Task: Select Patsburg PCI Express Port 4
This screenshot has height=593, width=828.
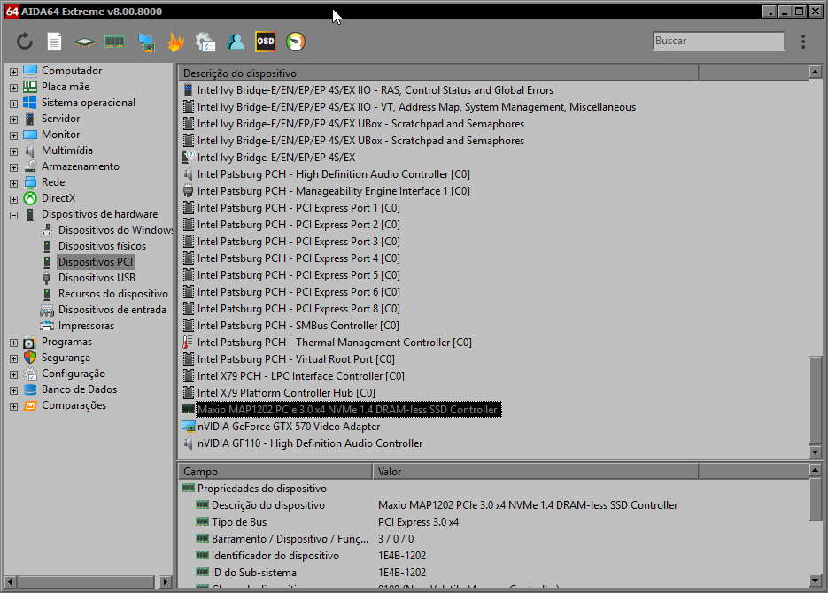Action: 298,258
